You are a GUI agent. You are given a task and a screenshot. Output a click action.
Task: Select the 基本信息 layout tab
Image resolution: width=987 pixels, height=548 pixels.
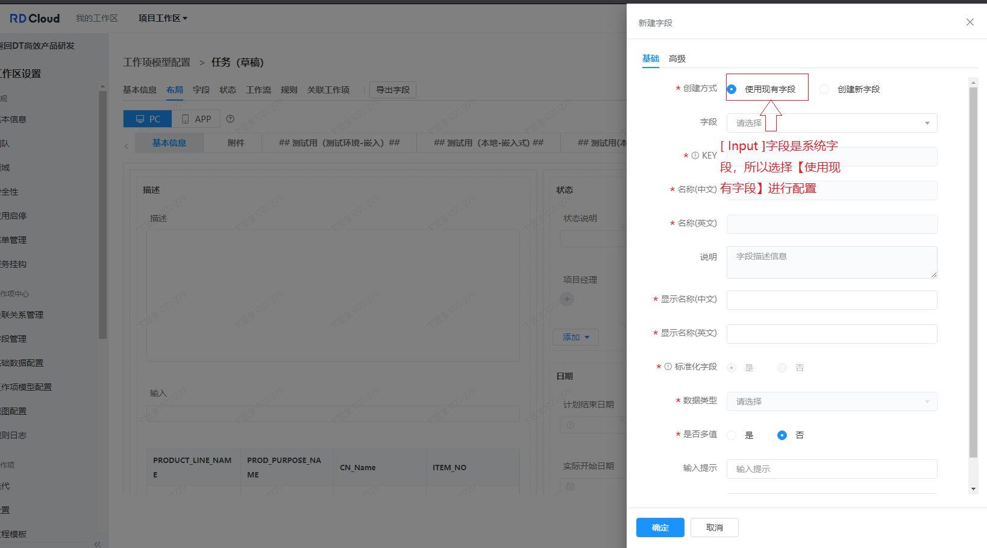pos(169,143)
